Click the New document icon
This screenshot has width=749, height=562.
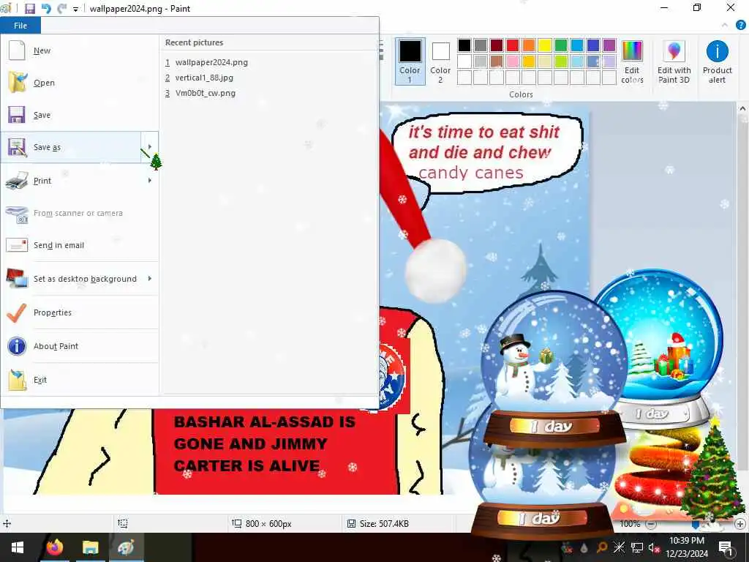click(x=17, y=50)
